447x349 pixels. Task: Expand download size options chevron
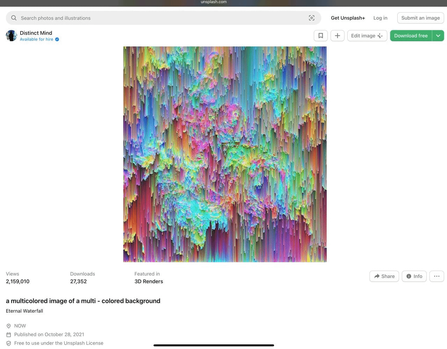pyautogui.click(x=438, y=36)
